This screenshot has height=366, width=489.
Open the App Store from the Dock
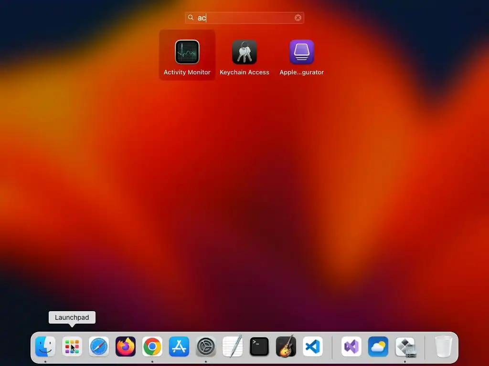click(x=179, y=346)
